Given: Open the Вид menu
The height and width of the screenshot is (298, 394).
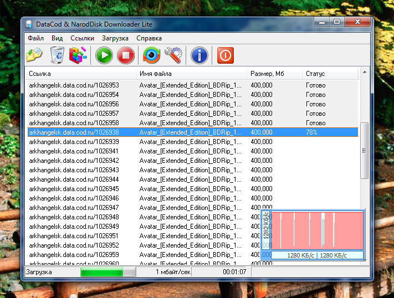Looking at the screenshot, I should 57,38.
